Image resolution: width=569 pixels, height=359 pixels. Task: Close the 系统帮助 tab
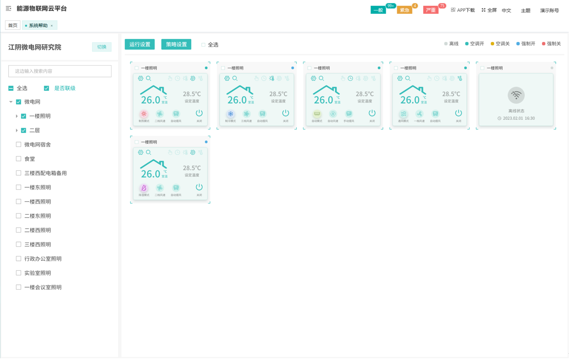click(x=52, y=26)
